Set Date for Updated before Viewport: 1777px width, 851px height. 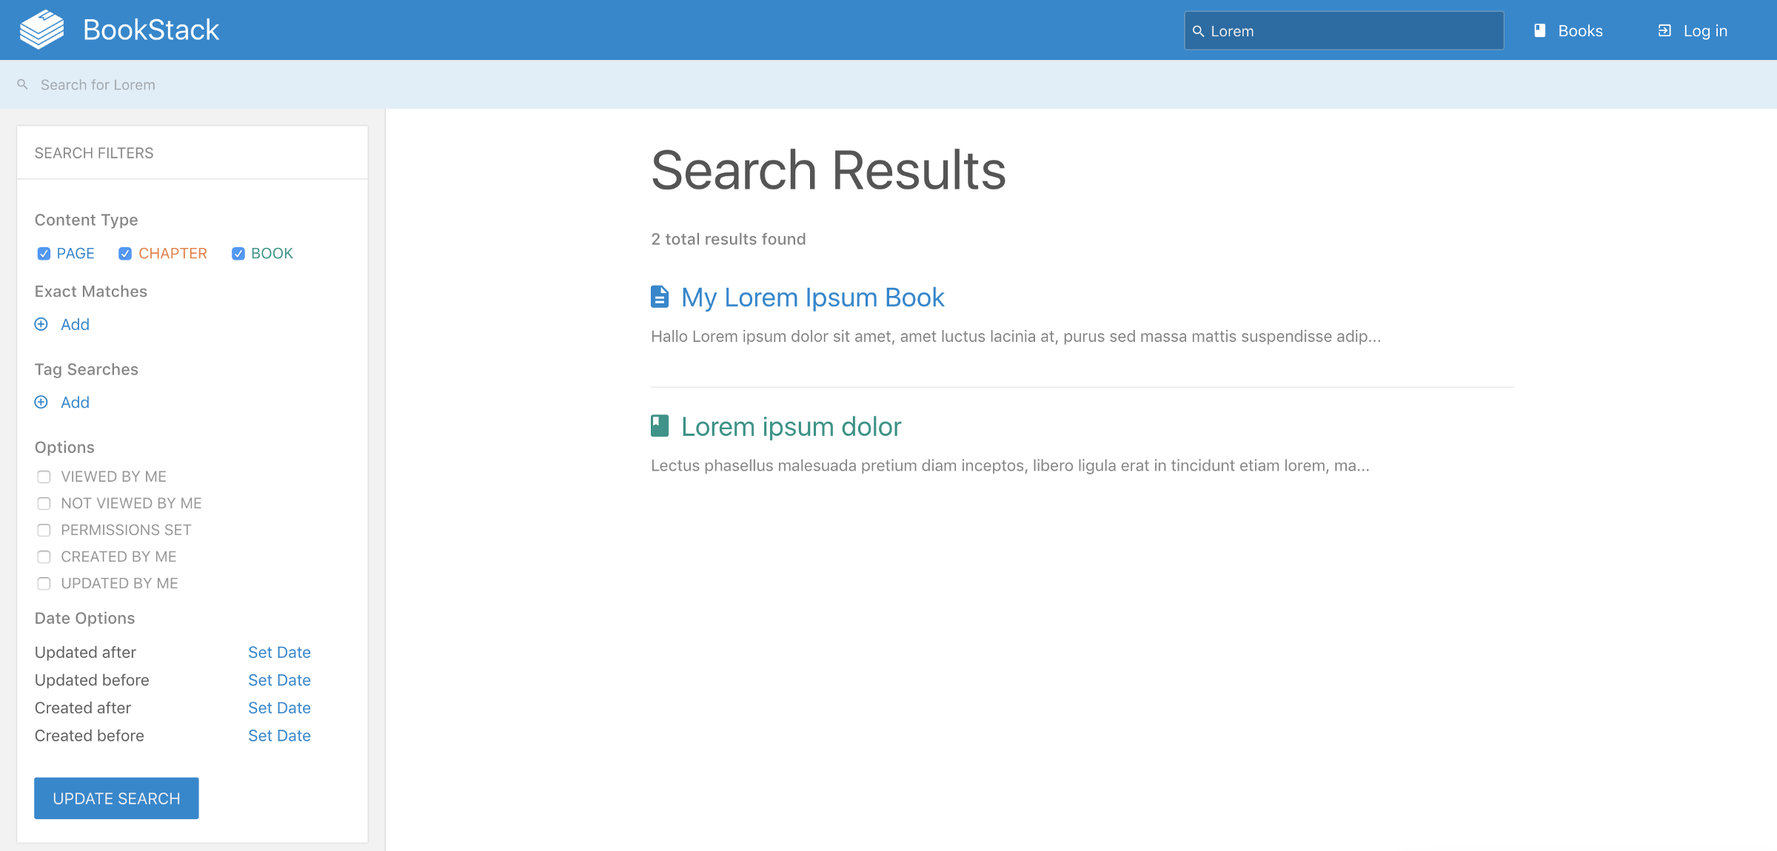279,680
